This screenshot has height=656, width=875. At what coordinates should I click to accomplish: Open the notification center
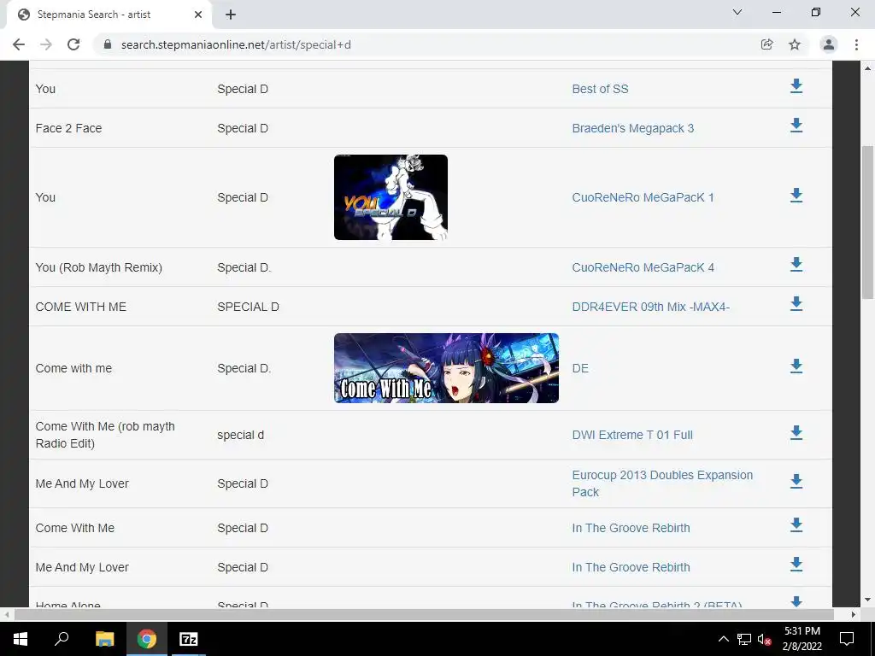coord(847,639)
